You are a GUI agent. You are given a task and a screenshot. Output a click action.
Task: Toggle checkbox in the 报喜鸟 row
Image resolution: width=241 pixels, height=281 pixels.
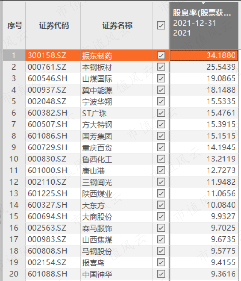(161, 262)
